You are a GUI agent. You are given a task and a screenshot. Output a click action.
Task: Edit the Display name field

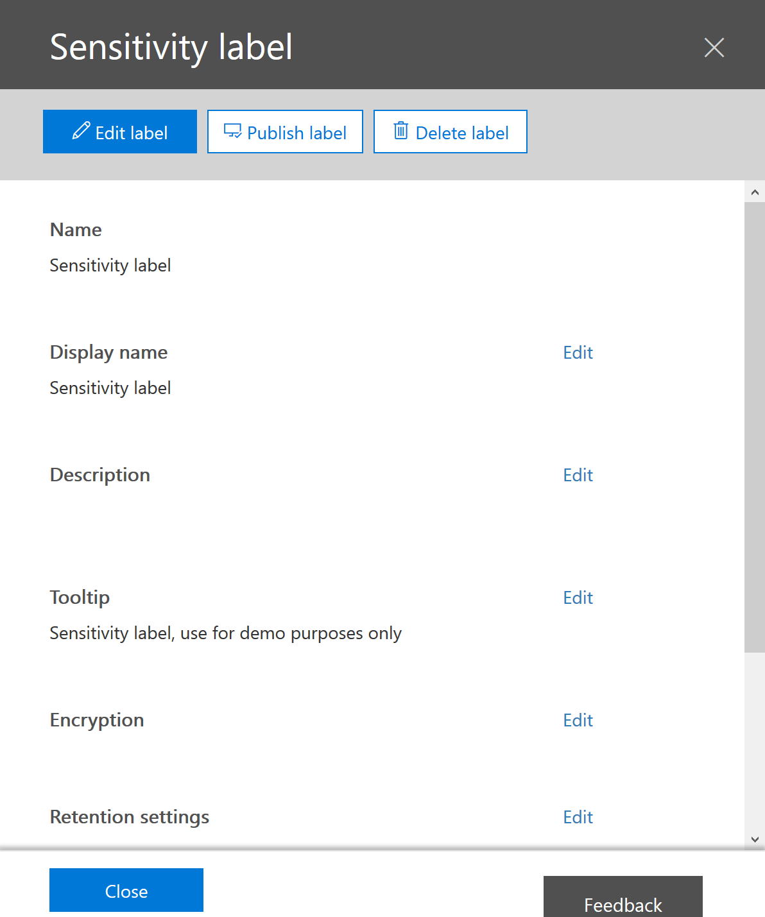[x=578, y=352]
